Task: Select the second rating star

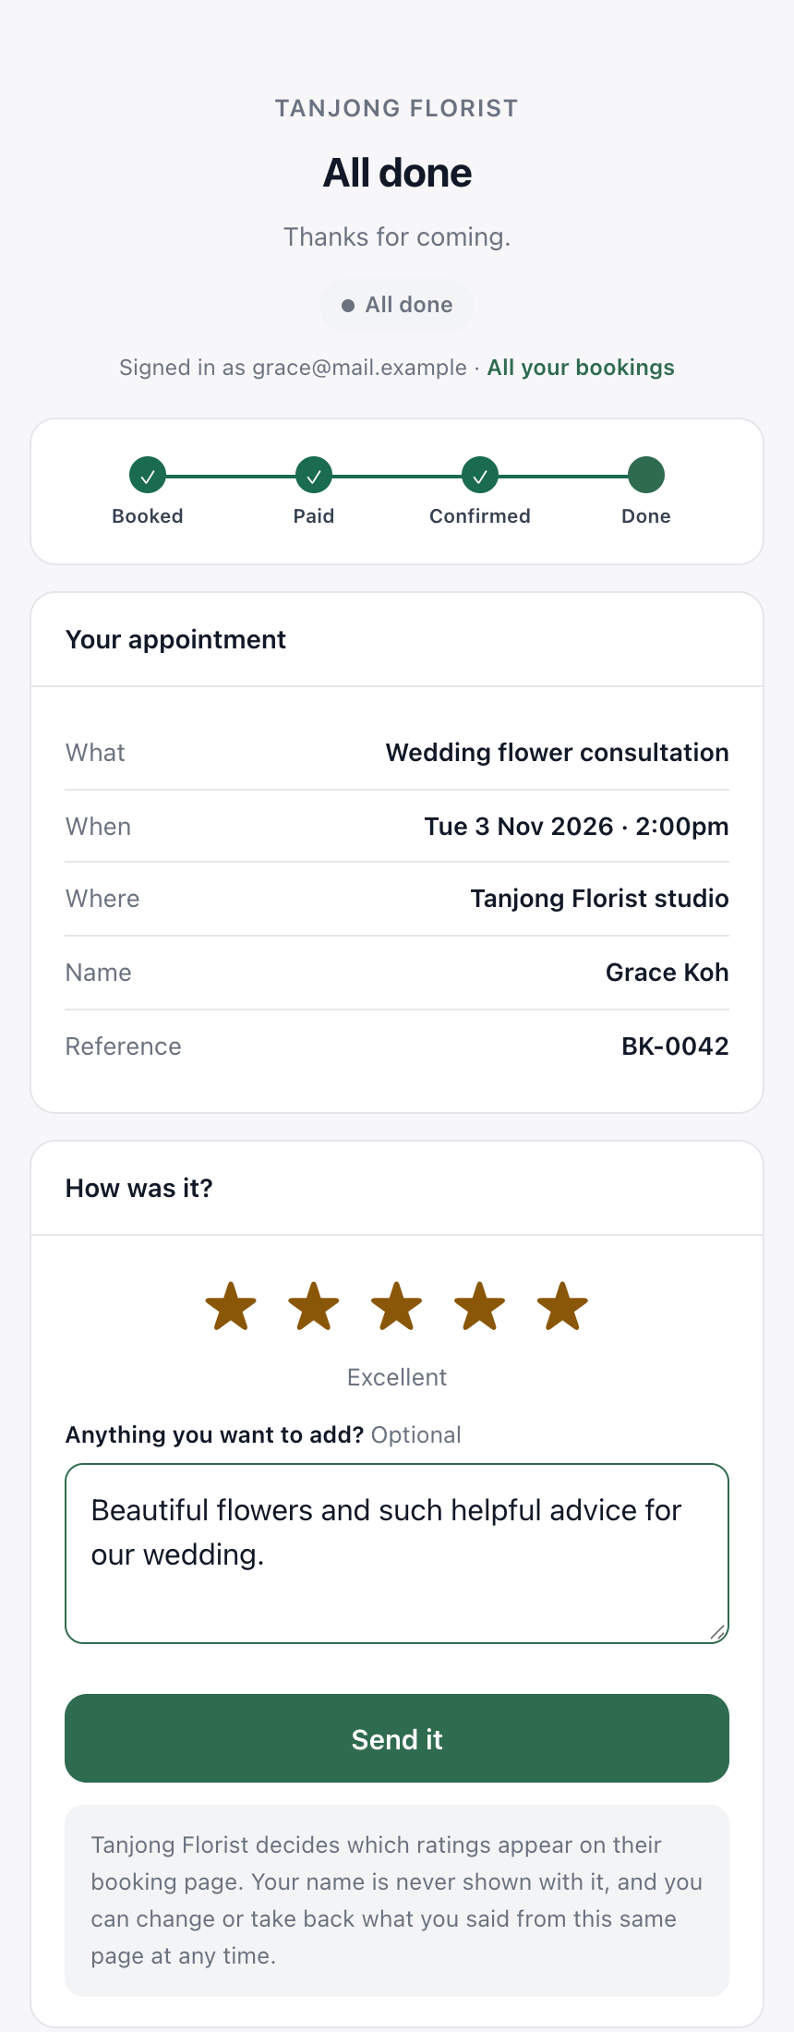Action: click(314, 1306)
